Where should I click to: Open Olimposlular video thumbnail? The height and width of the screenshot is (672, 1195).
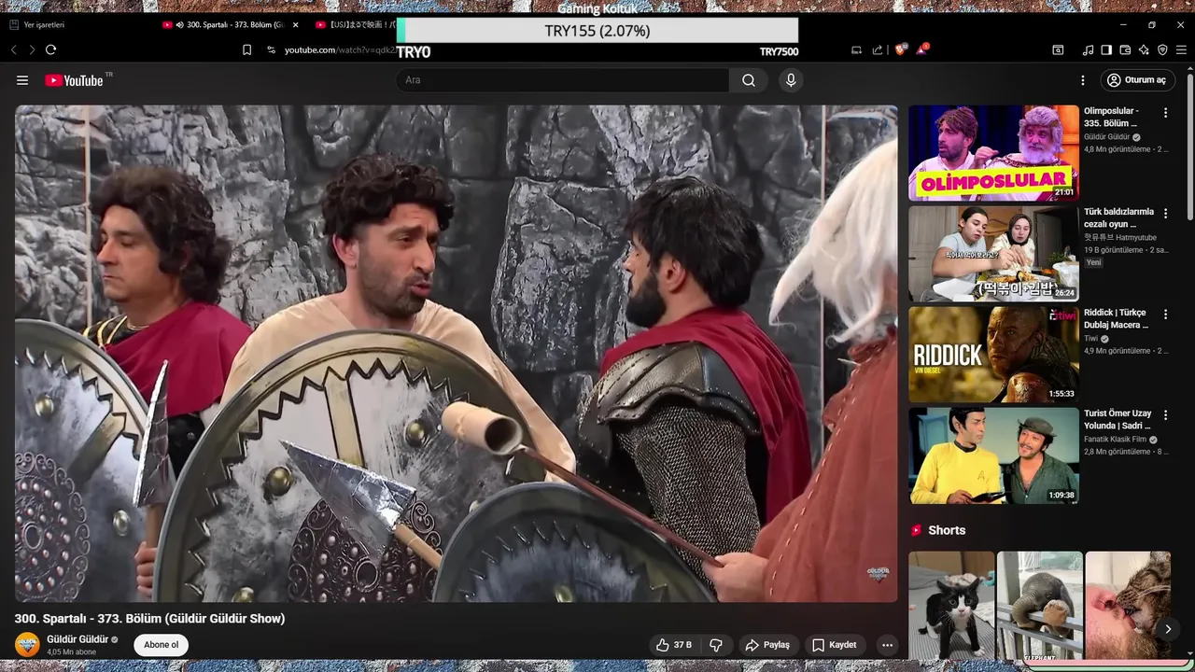click(x=993, y=153)
